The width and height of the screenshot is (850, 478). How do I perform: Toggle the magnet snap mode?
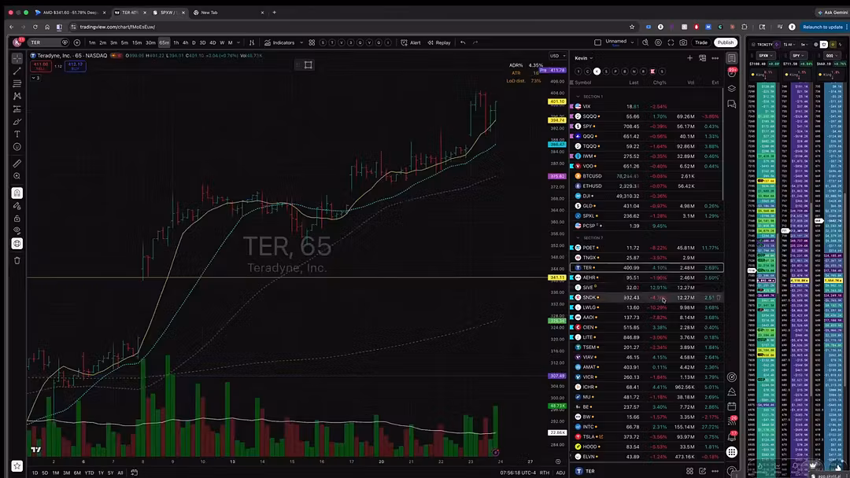[x=17, y=193]
